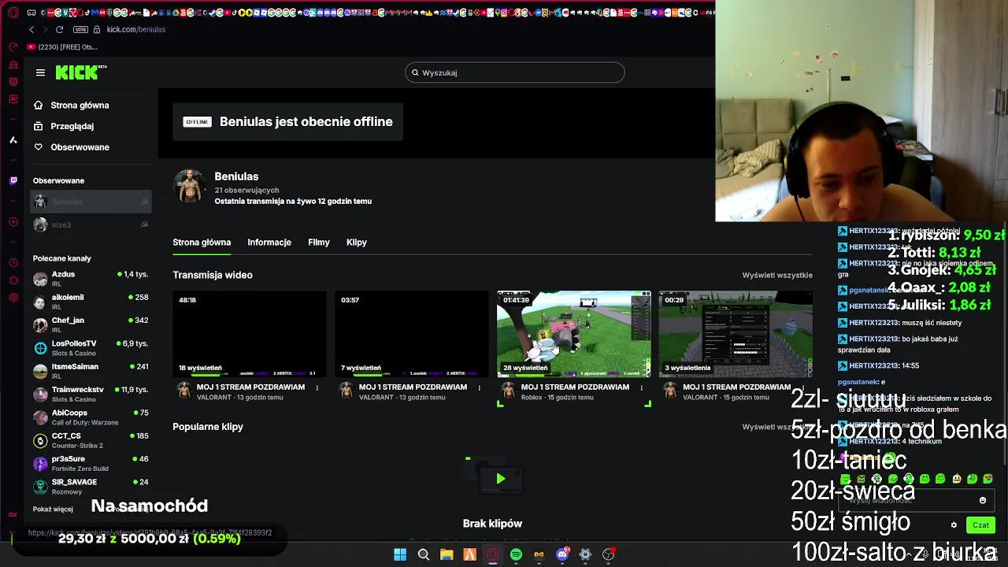
Task: Click the Beniulas profile avatar
Action: (x=189, y=185)
